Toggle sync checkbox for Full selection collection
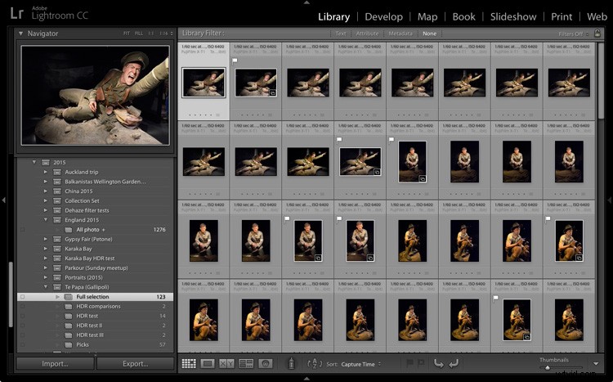The height and width of the screenshot is (382, 613). [22, 297]
